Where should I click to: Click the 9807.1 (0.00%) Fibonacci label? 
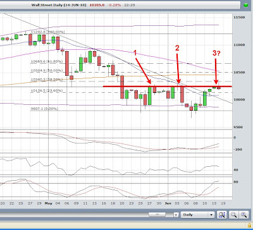click(x=44, y=109)
